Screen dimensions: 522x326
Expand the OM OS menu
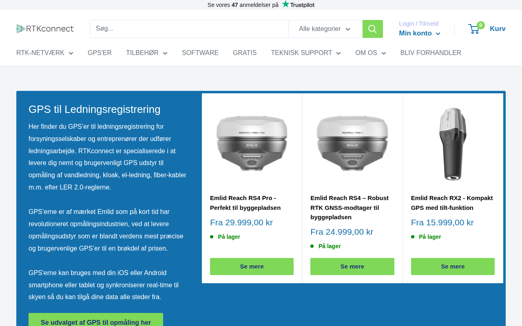click(371, 53)
